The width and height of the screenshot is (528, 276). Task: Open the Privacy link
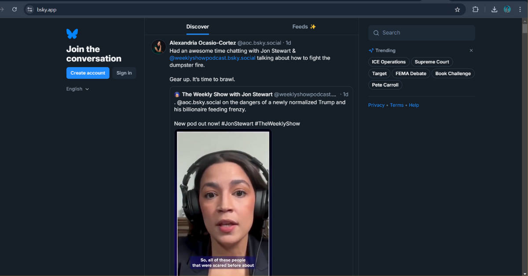click(376, 105)
